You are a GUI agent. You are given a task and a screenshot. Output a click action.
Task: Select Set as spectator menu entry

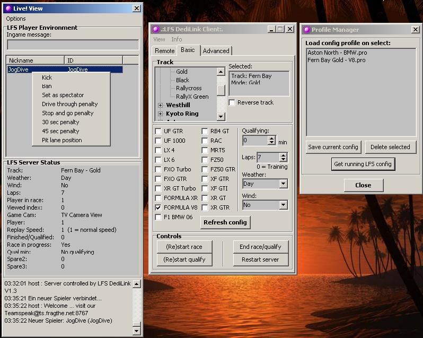[x=71, y=95]
